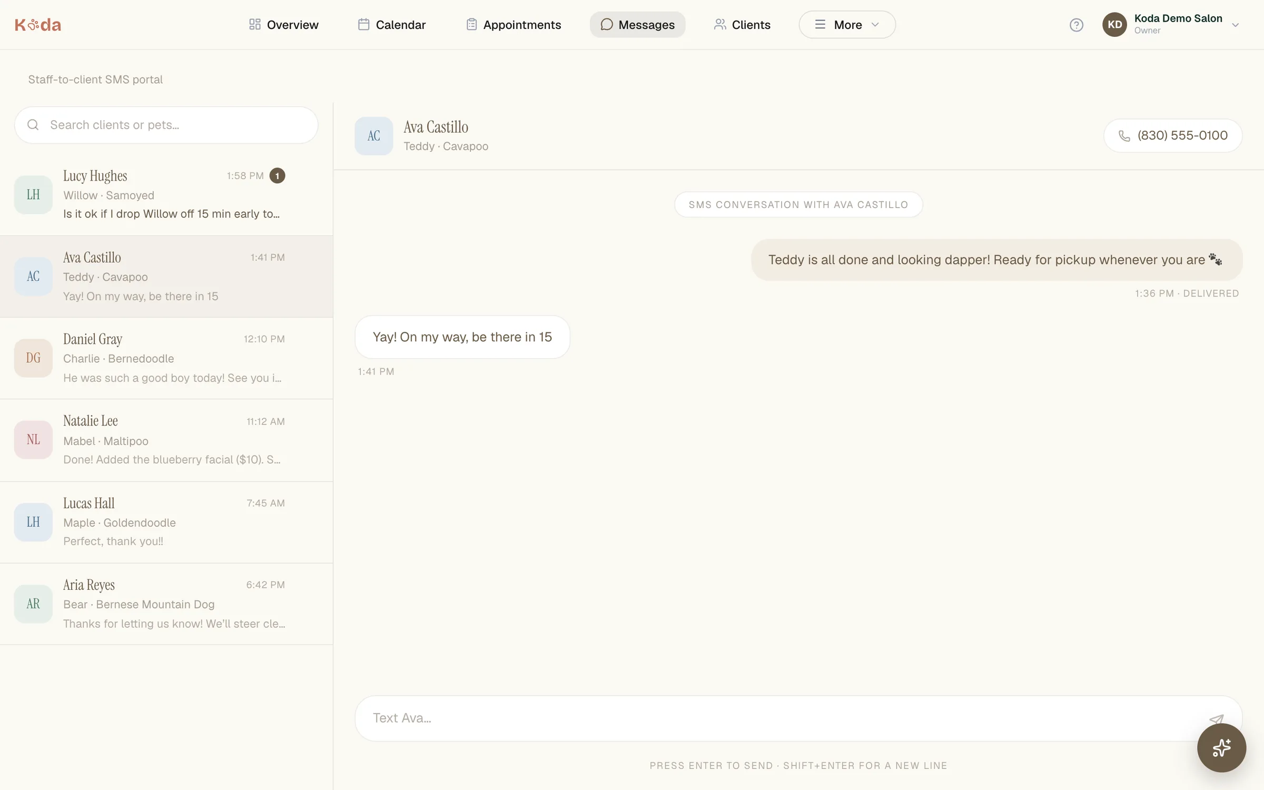Click the Yay! On my way message bubble
The width and height of the screenshot is (1264, 790).
click(x=462, y=337)
